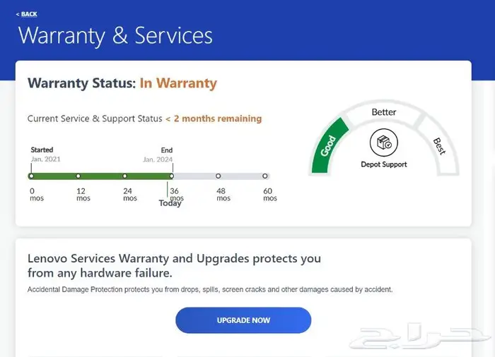
Task: Click the End Jan. 2024 label
Action: point(158,155)
